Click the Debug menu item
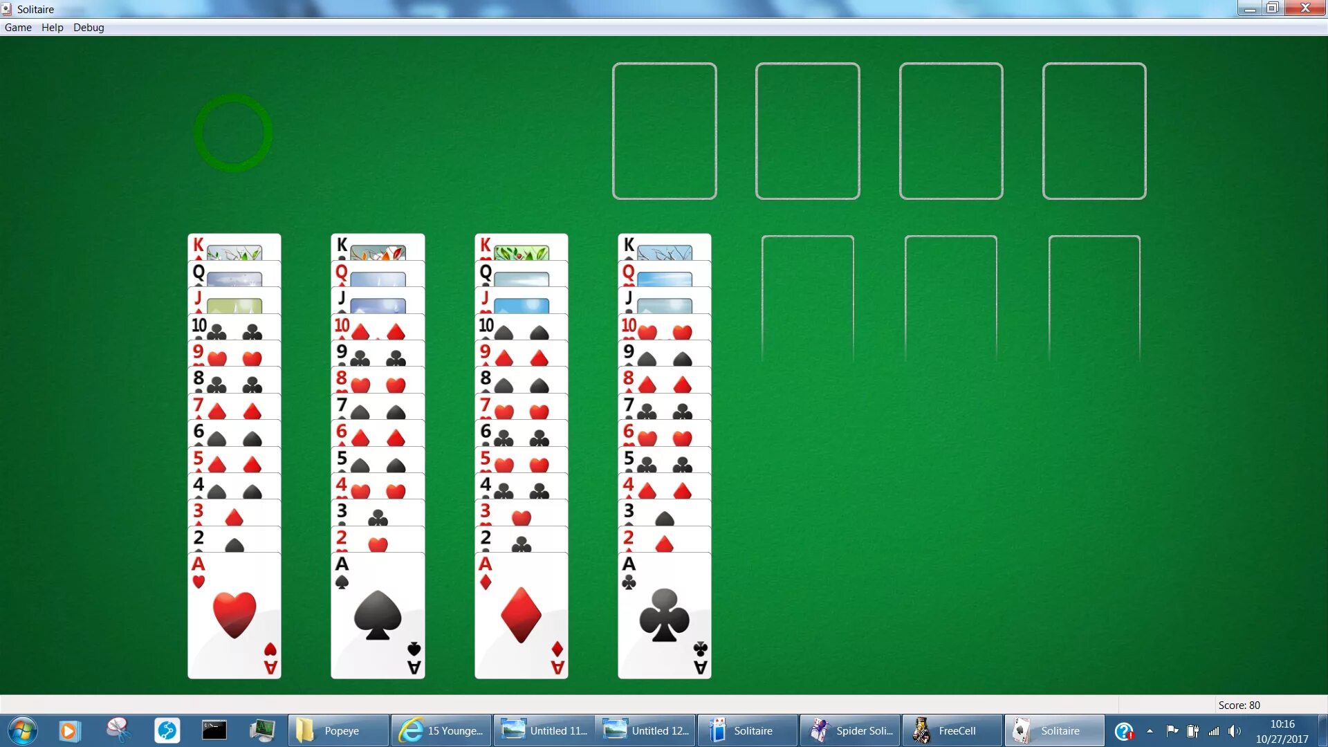 tap(89, 28)
